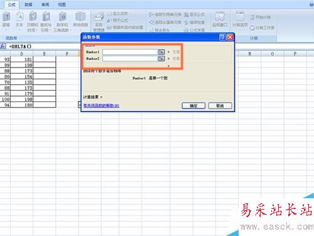Viewport: 314px width, 236px height.
Task: Switch to the Review (审阅) tab
Action: coord(45,4)
